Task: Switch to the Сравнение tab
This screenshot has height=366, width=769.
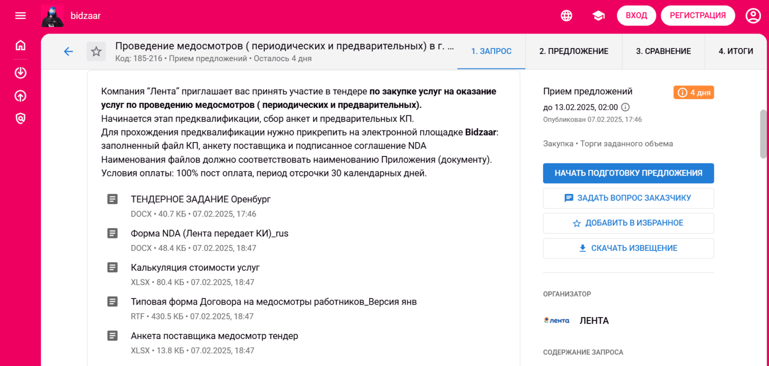Action: pyautogui.click(x=663, y=51)
